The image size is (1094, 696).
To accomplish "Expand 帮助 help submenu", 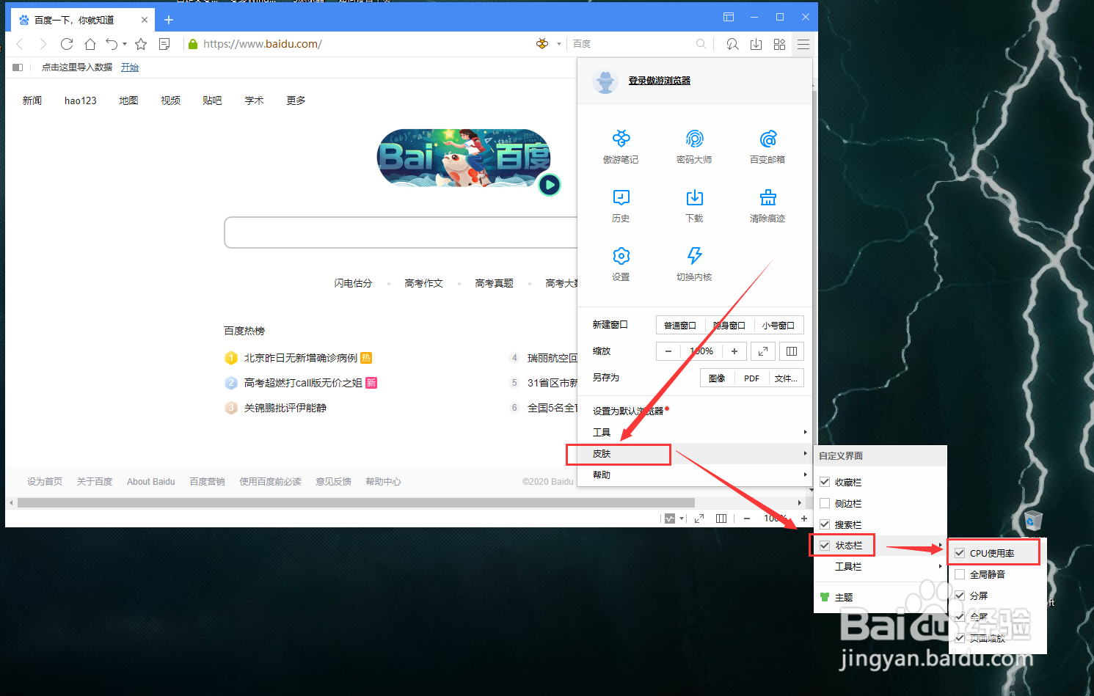I will [x=695, y=475].
